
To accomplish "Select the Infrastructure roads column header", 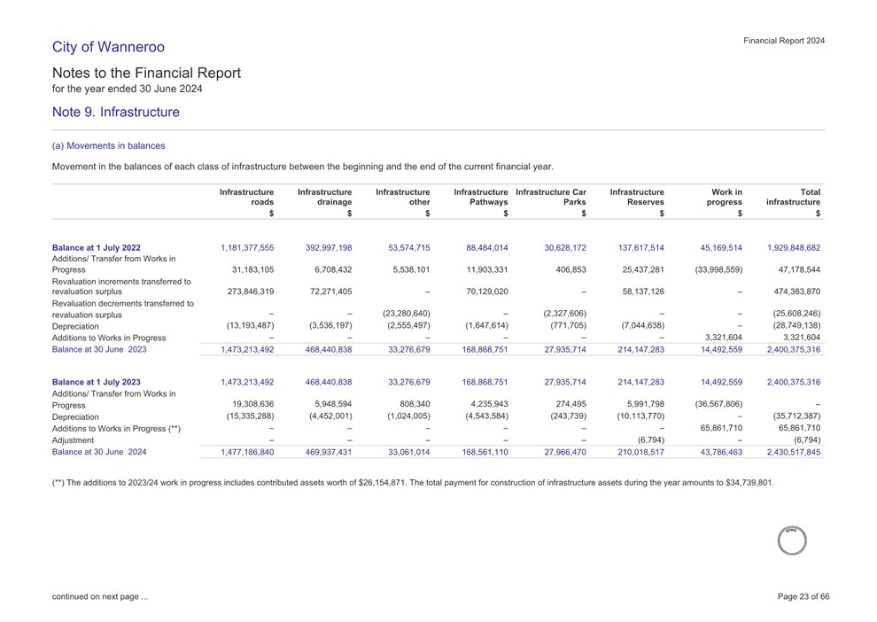I will tap(247, 197).
